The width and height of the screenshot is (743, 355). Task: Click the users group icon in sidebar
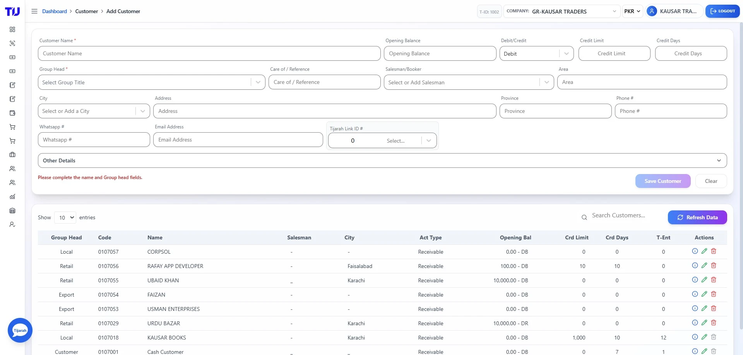[x=12, y=169]
